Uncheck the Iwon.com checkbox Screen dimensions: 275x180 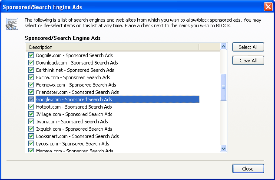tap(31, 121)
